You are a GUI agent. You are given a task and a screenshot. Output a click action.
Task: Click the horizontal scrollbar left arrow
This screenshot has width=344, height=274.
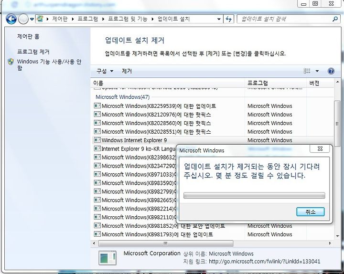pos(94,243)
